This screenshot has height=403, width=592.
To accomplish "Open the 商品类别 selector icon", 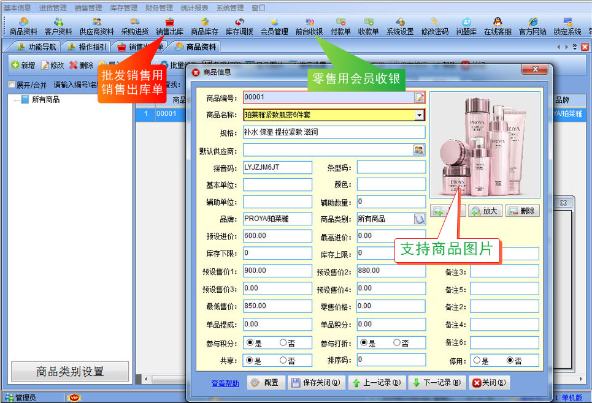I will [419, 219].
